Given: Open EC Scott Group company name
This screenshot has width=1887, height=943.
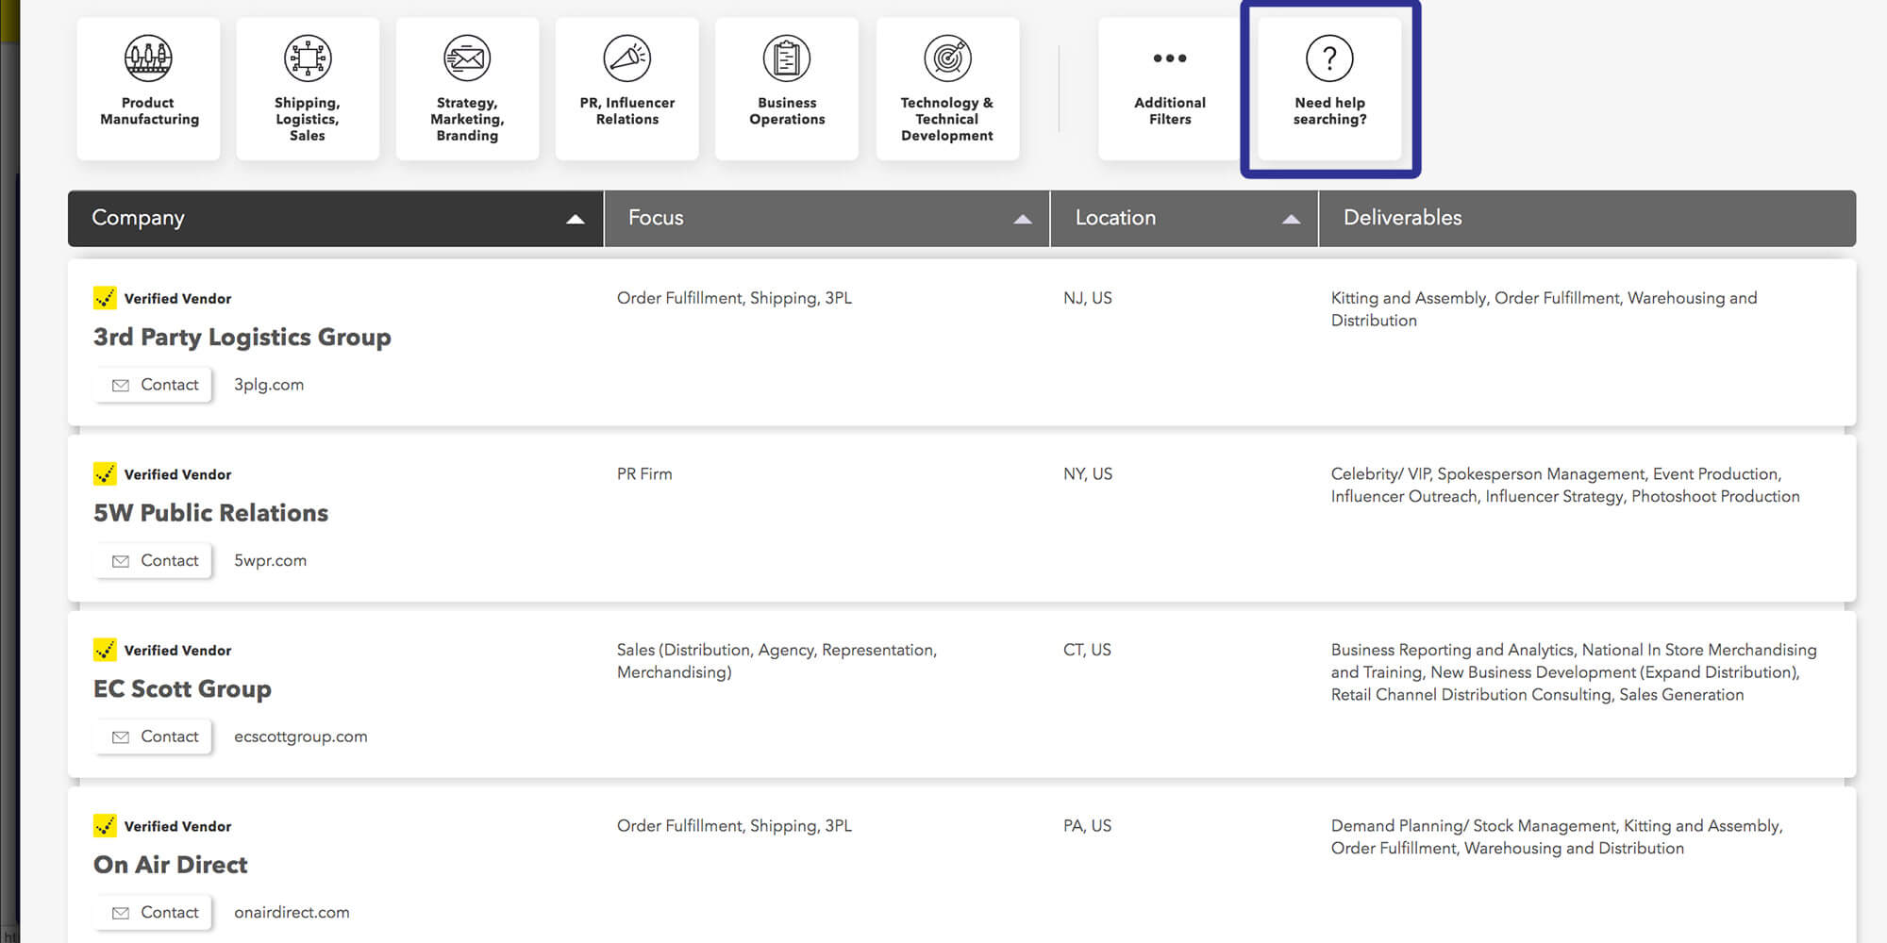Looking at the screenshot, I should (182, 689).
